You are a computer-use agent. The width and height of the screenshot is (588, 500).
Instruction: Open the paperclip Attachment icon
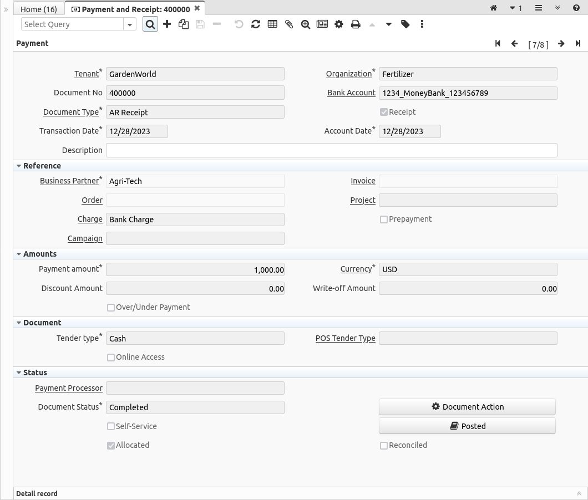pos(289,24)
